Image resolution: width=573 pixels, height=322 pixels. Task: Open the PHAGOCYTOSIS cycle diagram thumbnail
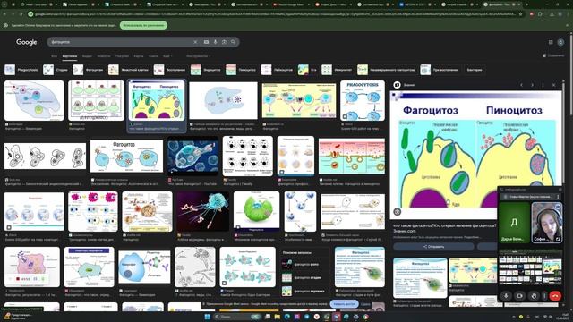coord(362,100)
